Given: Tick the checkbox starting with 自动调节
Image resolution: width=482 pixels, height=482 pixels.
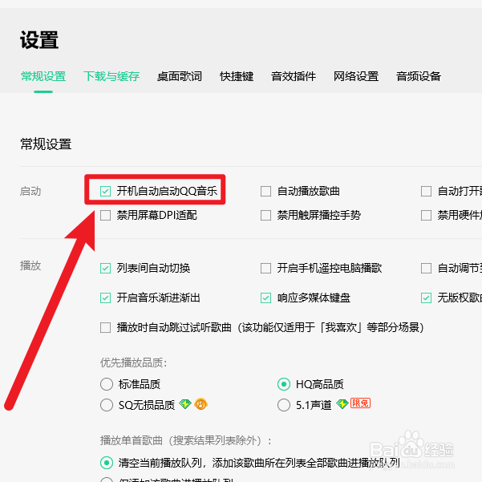Looking at the screenshot, I should point(426,268).
